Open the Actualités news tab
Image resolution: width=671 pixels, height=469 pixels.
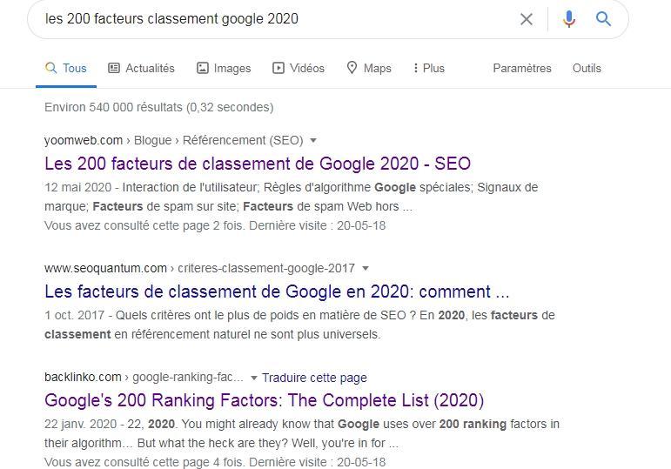pos(141,68)
